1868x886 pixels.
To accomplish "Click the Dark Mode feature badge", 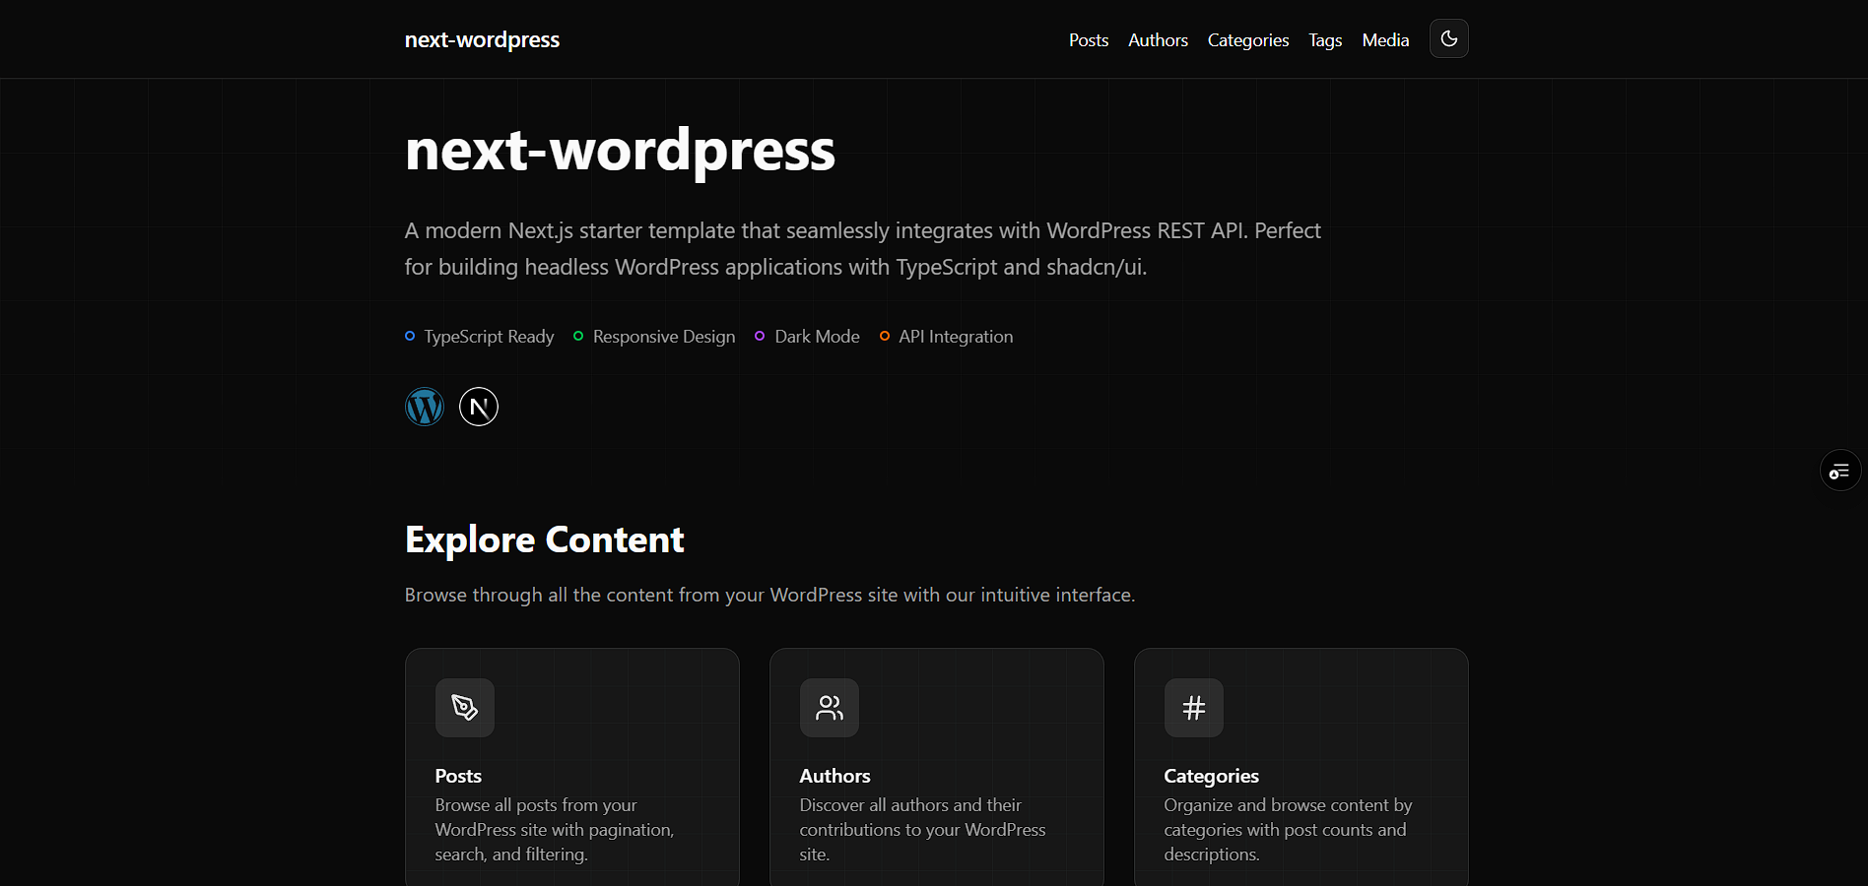I will click(x=806, y=336).
